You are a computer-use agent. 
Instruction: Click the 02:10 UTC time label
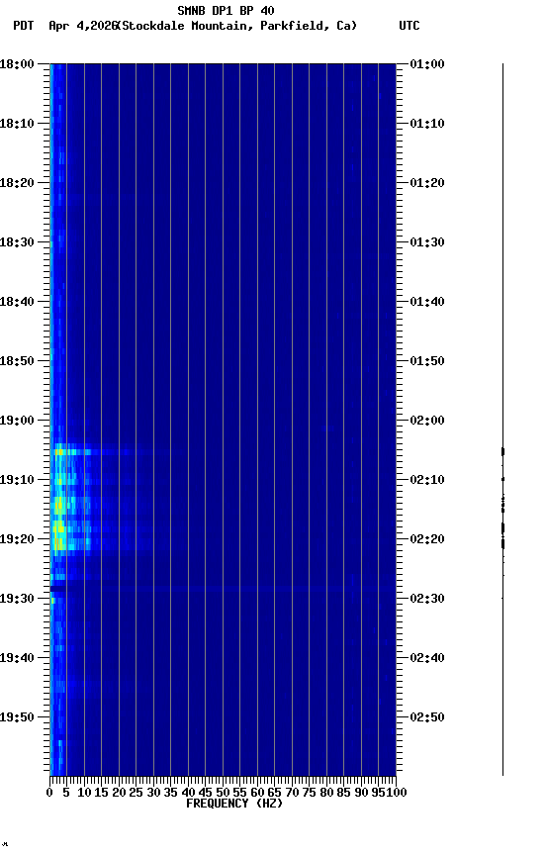pos(427,480)
